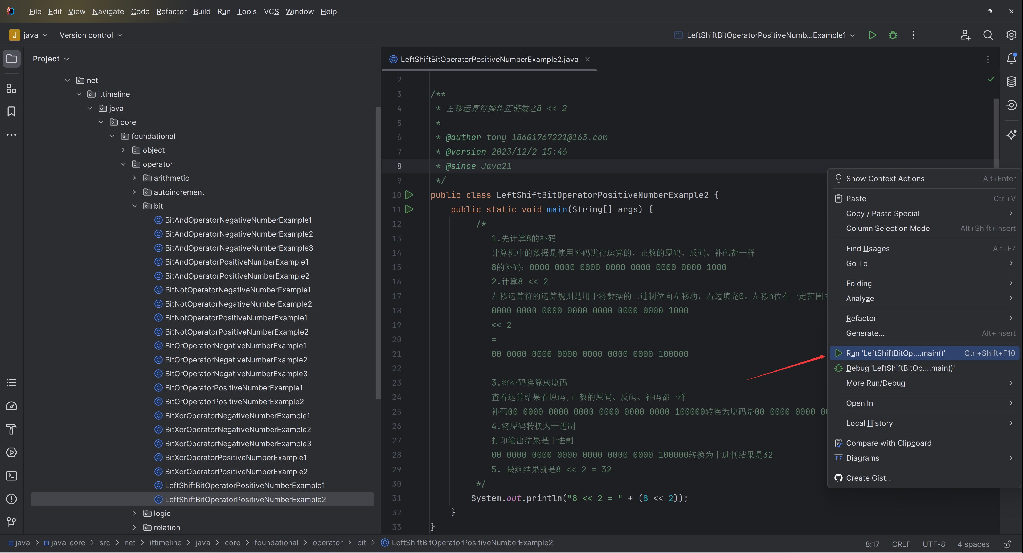Click the editor tab options kebab icon

point(988,59)
